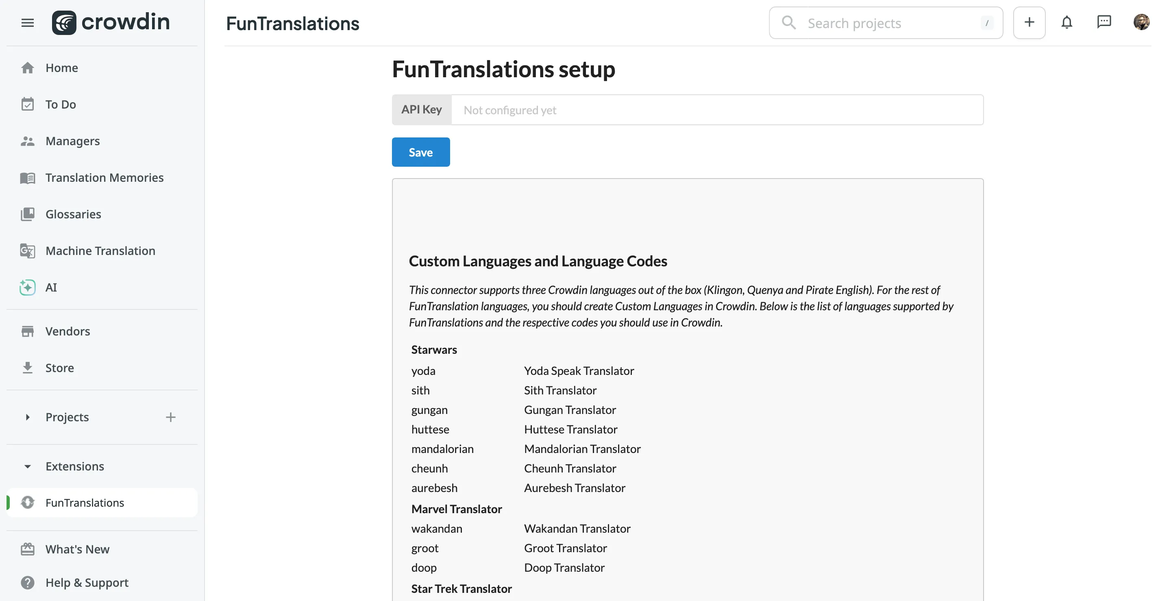Open Glossaries in sidebar
Viewport: 1171px width, 601px height.
point(73,214)
